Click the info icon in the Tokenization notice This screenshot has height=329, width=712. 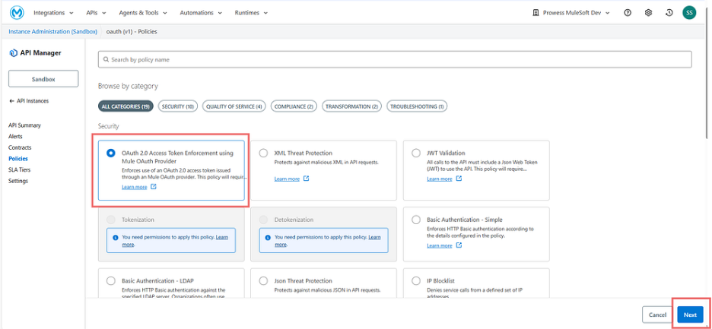point(116,237)
